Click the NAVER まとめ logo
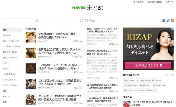The width and height of the screenshot is (176, 107). click(88, 8)
